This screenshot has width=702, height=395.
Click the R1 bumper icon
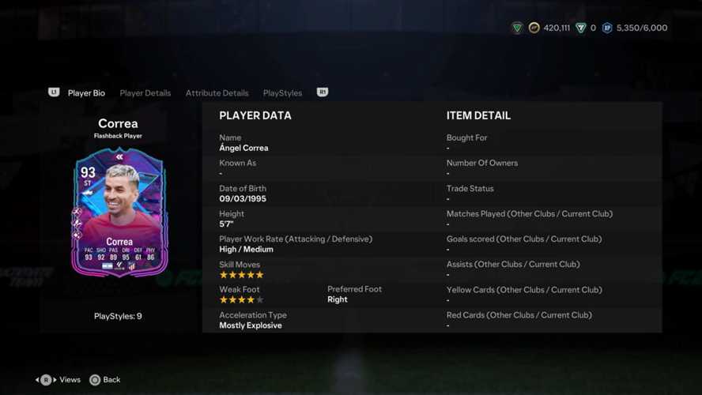tap(323, 92)
